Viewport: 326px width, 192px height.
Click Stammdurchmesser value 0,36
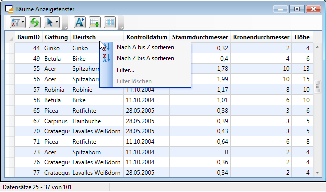coord(200,162)
